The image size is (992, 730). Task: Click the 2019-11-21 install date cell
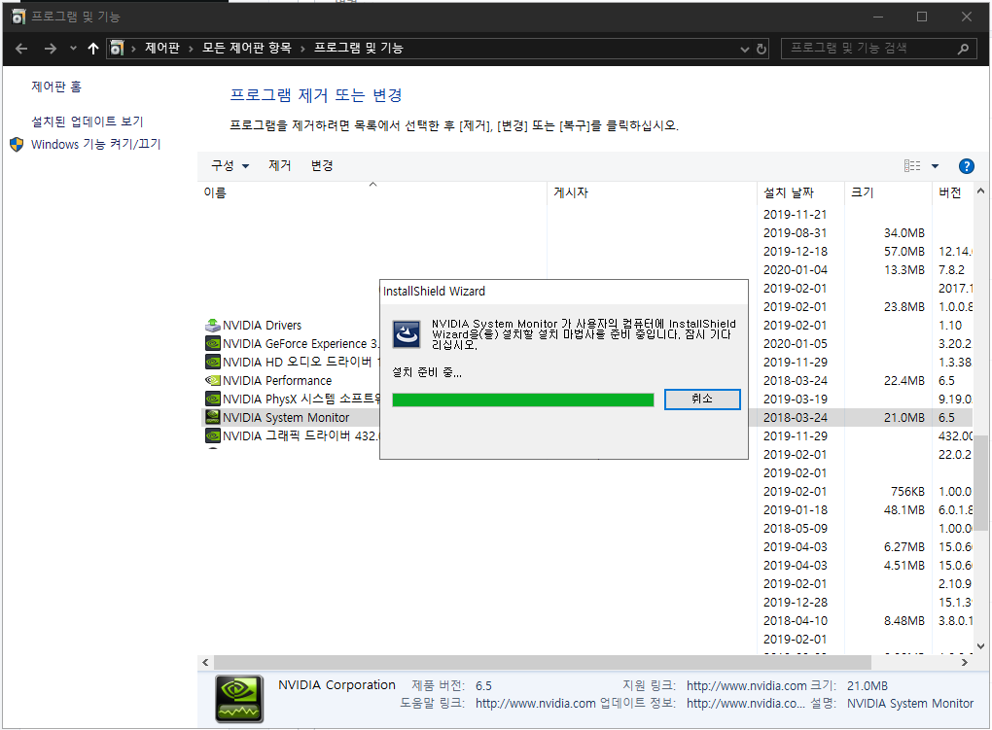pyautogui.click(x=795, y=215)
